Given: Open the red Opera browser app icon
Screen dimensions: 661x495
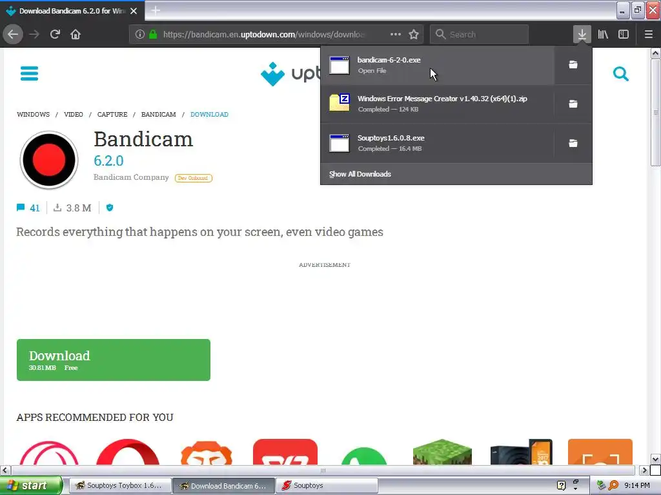Looking at the screenshot, I should coord(128,452).
